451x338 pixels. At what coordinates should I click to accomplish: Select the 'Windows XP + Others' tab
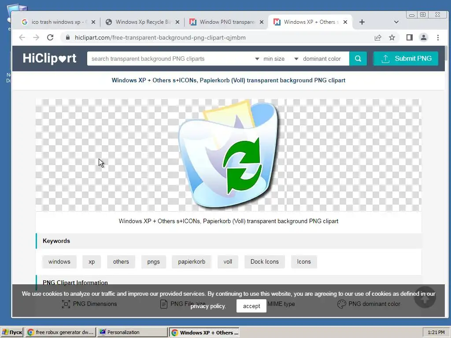click(x=309, y=22)
